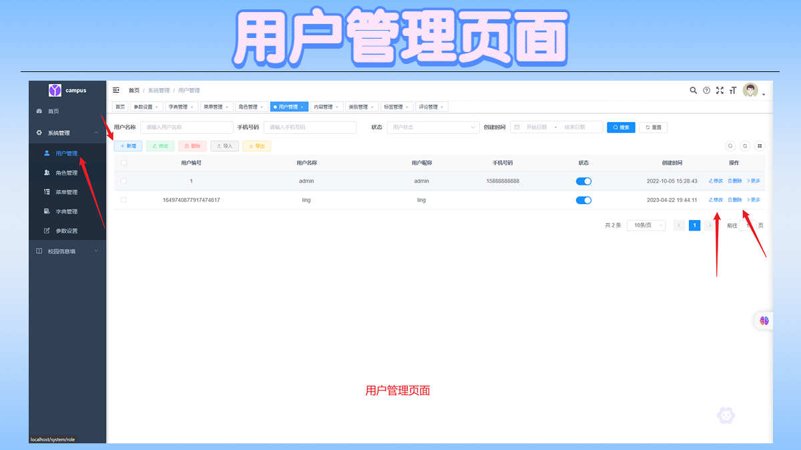
Task: Click the blue 搜索 button
Action: 621,127
